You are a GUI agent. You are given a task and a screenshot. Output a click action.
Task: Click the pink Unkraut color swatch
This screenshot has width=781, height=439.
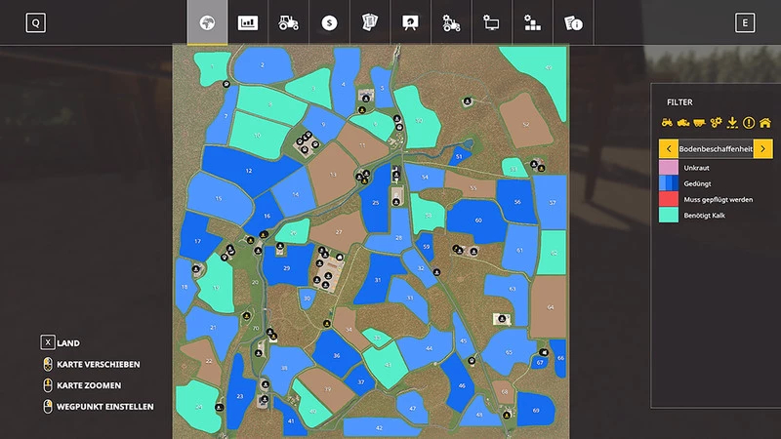click(x=669, y=168)
